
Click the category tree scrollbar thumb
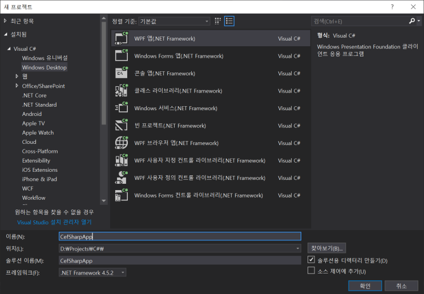click(x=104, y=73)
